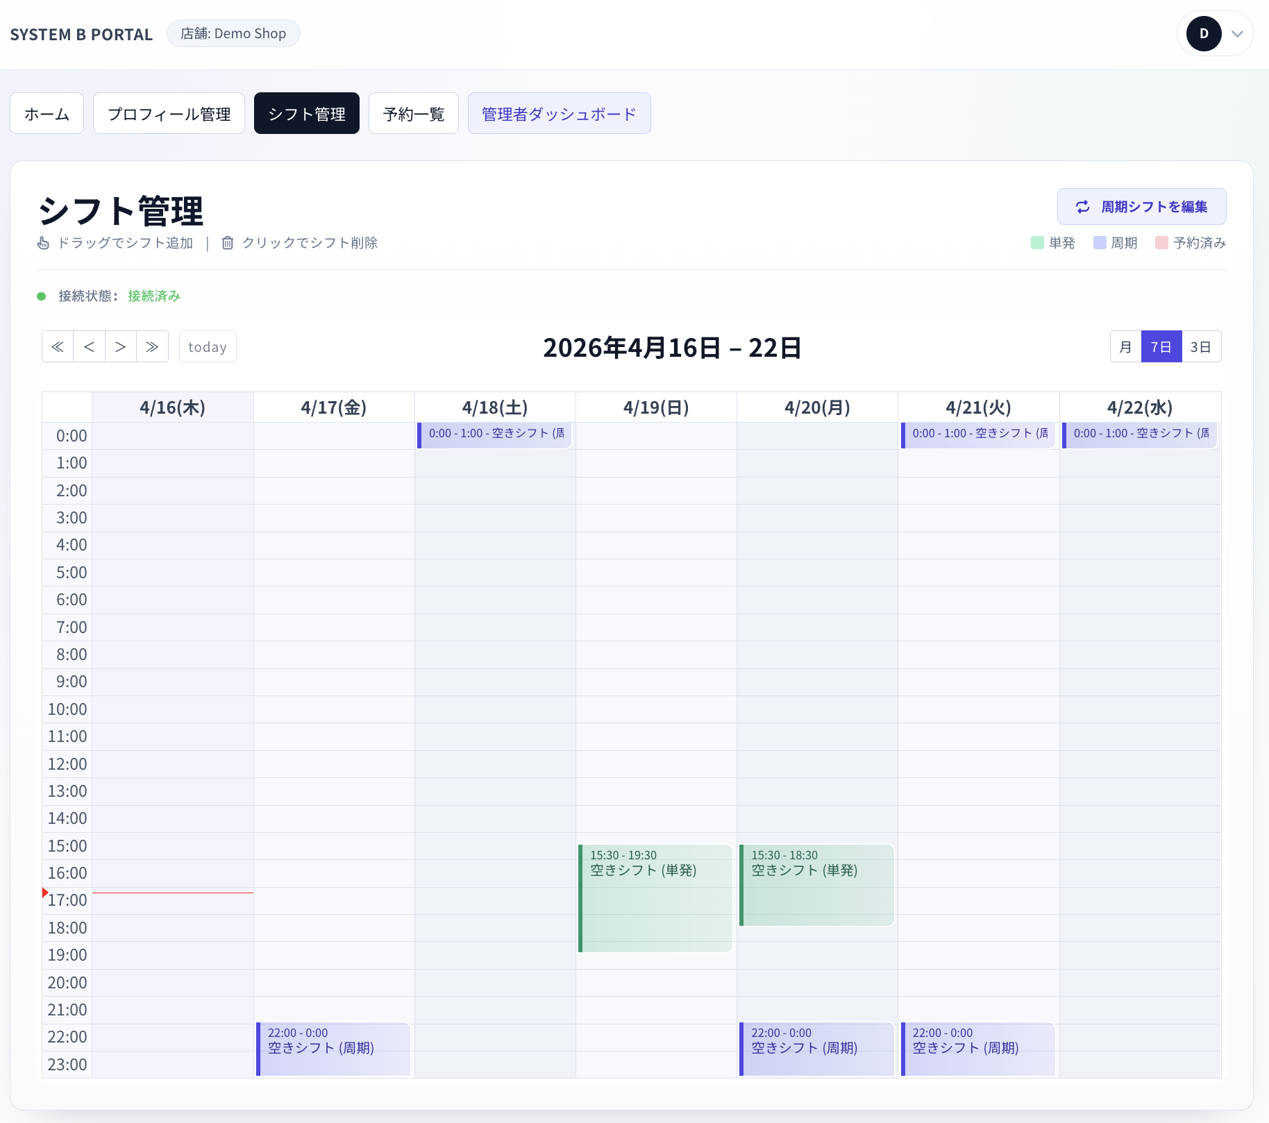
Task: Click the green connection status dot
Action: (x=42, y=296)
